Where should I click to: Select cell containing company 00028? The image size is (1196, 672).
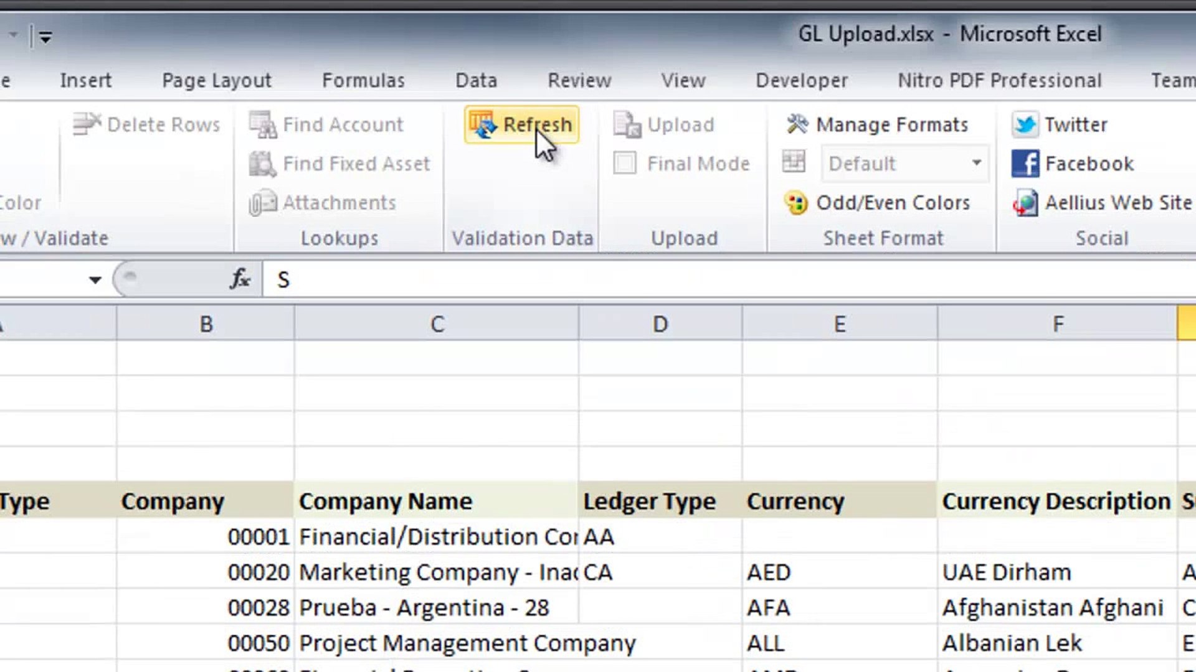point(206,607)
